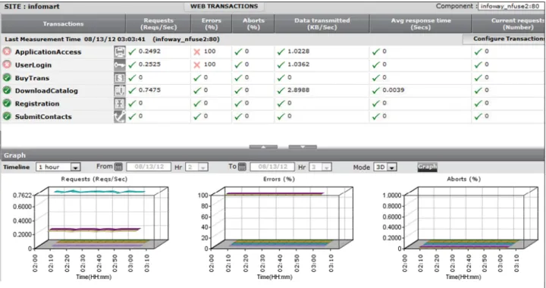Click the DownloadCatalog response time checkmark

click(375, 90)
